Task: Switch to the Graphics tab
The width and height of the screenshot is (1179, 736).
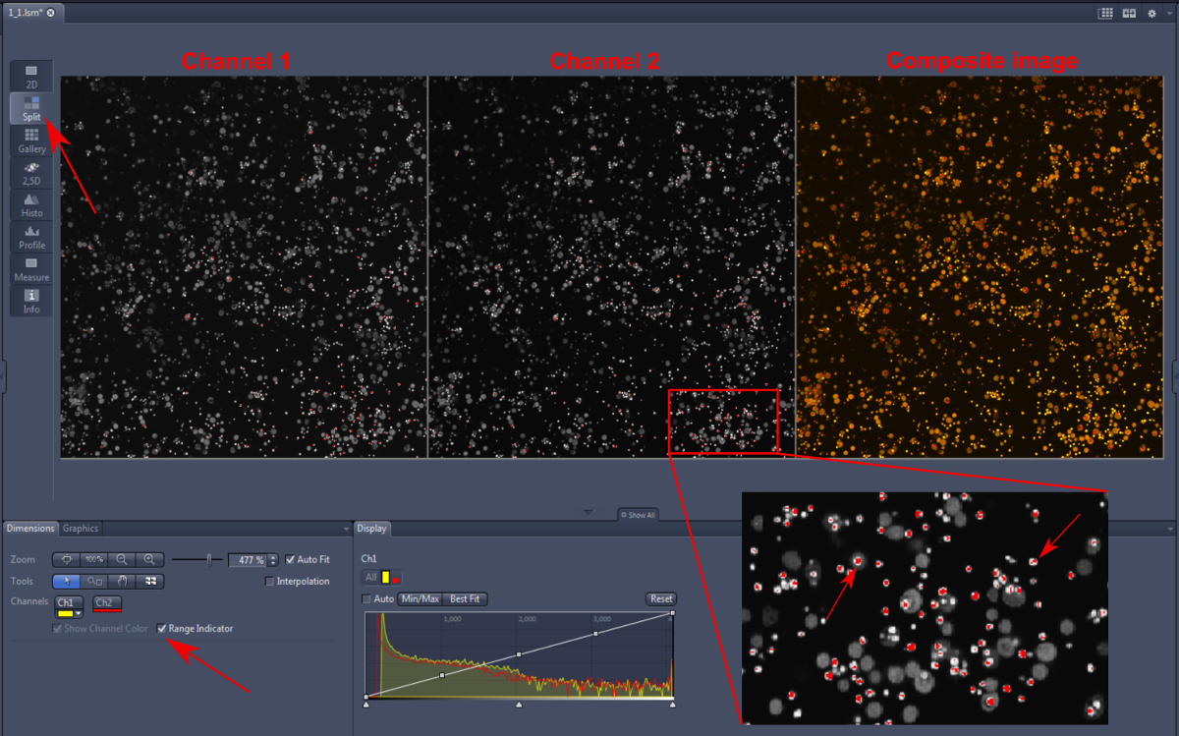Action: point(81,529)
